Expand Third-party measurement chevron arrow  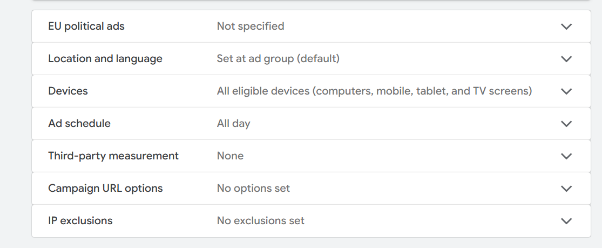pyautogui.click(x=566, y=156)
